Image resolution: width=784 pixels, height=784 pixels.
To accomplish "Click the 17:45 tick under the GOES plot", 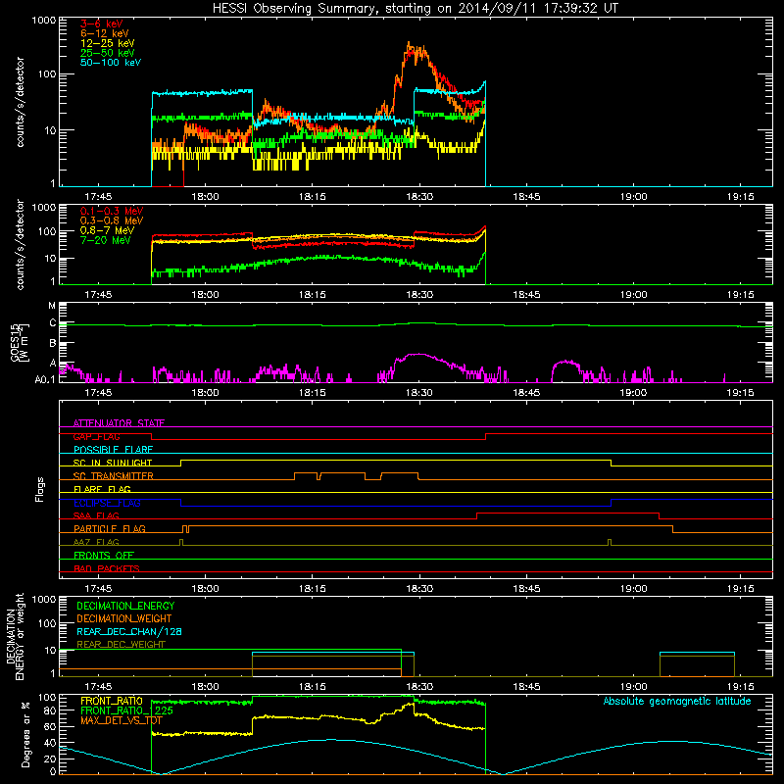I will coord(98,393).
